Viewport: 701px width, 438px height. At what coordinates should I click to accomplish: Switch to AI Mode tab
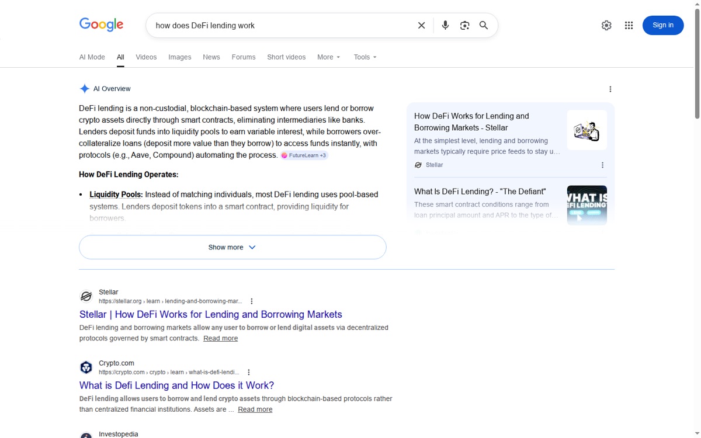pyautogui.click(x=92, y=57)
